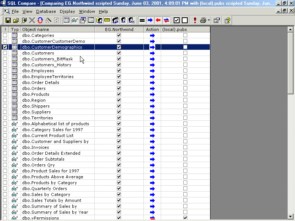Screen dimensions: 295x221
Task: Click the checked box toolbar icon
Action: (177, 20)
